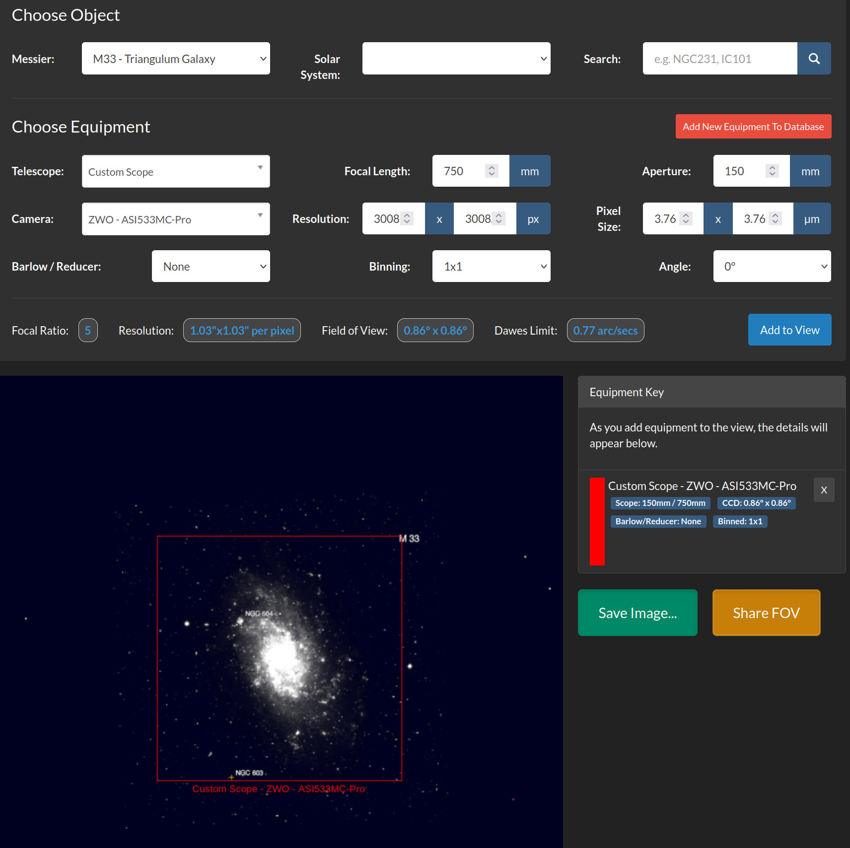
Task: Remove Custom Scope equipment with the X button
Action: point(824,490)
